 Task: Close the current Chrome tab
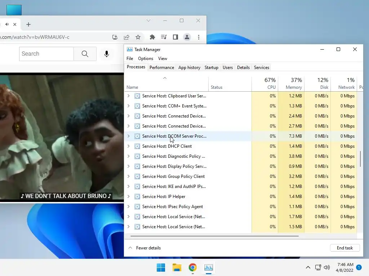[15, 24]
